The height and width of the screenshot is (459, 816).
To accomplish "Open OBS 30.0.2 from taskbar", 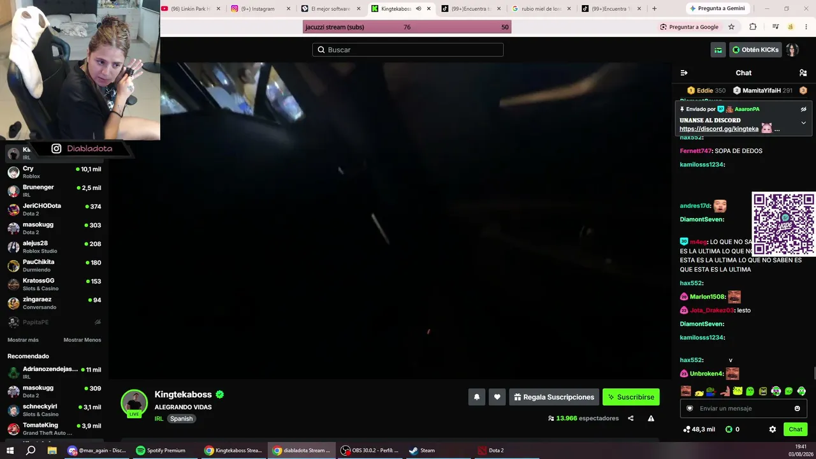I will click(370, 451).
